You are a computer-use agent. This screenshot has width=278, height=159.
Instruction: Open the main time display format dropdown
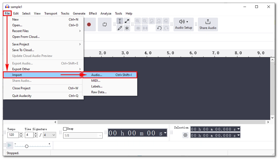coord(165,133)
